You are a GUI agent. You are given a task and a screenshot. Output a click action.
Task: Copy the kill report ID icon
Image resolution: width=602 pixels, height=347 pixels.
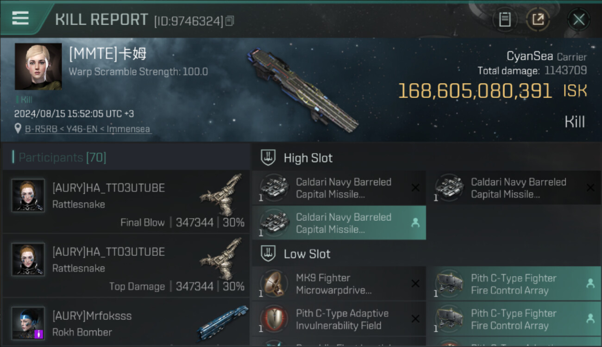[230, 21]
